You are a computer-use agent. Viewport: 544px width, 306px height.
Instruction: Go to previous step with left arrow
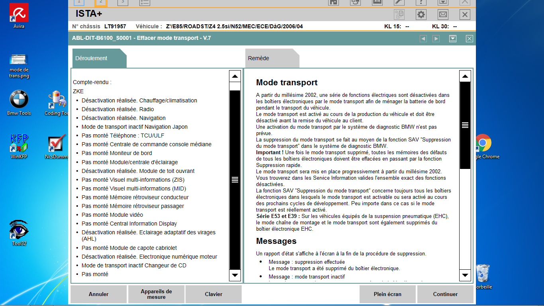coord(423,39)
